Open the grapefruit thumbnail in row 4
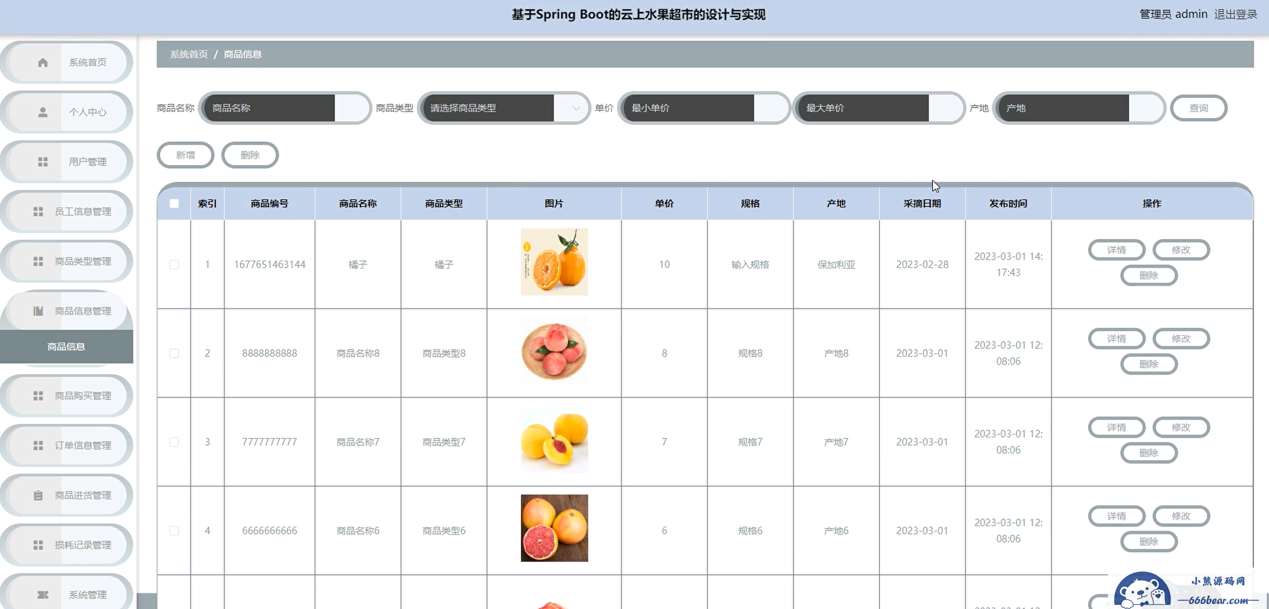The width and height of the screenshot is (1269, 609). 554,528
